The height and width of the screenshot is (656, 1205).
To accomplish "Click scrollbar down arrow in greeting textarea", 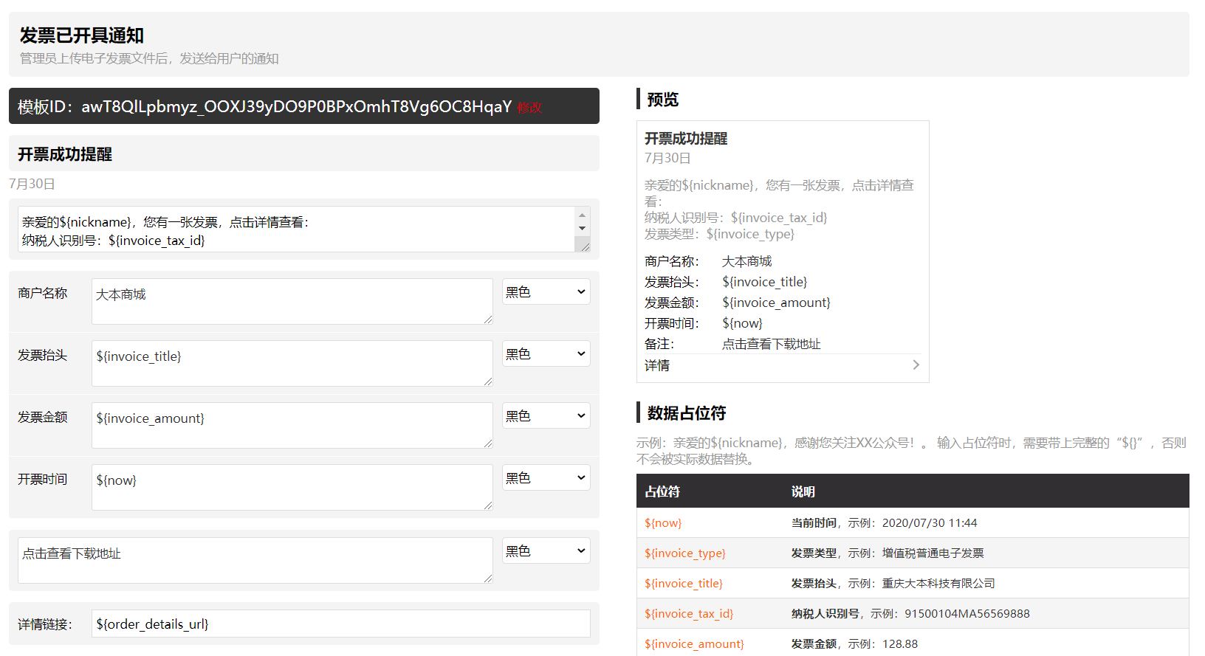I will [x=583, y=229].
